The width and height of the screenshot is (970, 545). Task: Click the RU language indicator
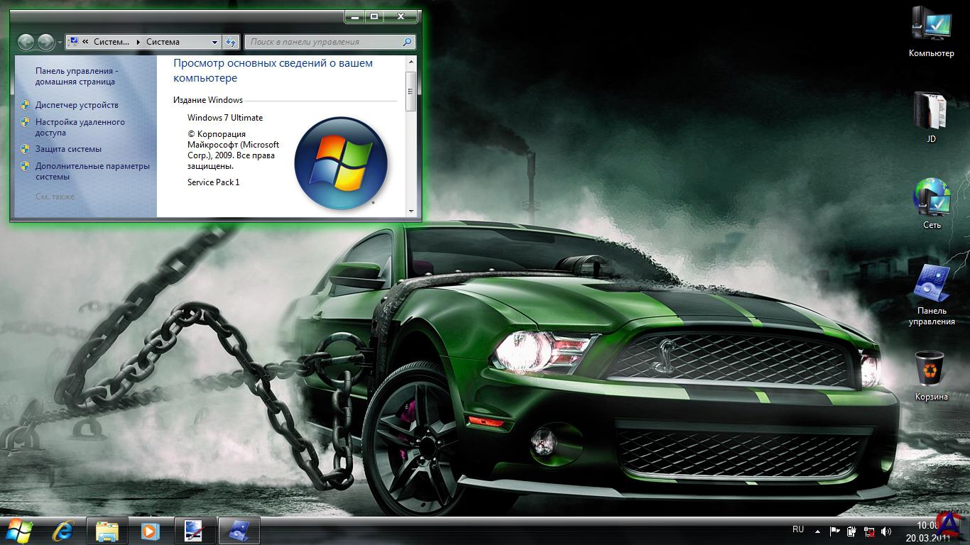click(798, 529)
